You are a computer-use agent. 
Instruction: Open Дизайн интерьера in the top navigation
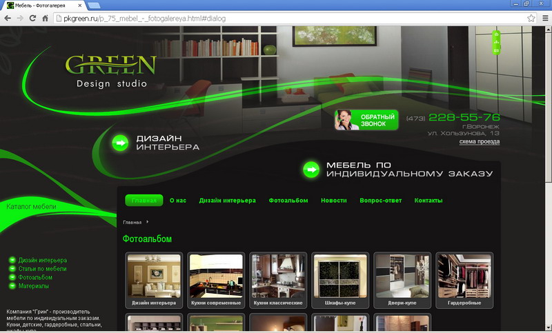point(228,201)
